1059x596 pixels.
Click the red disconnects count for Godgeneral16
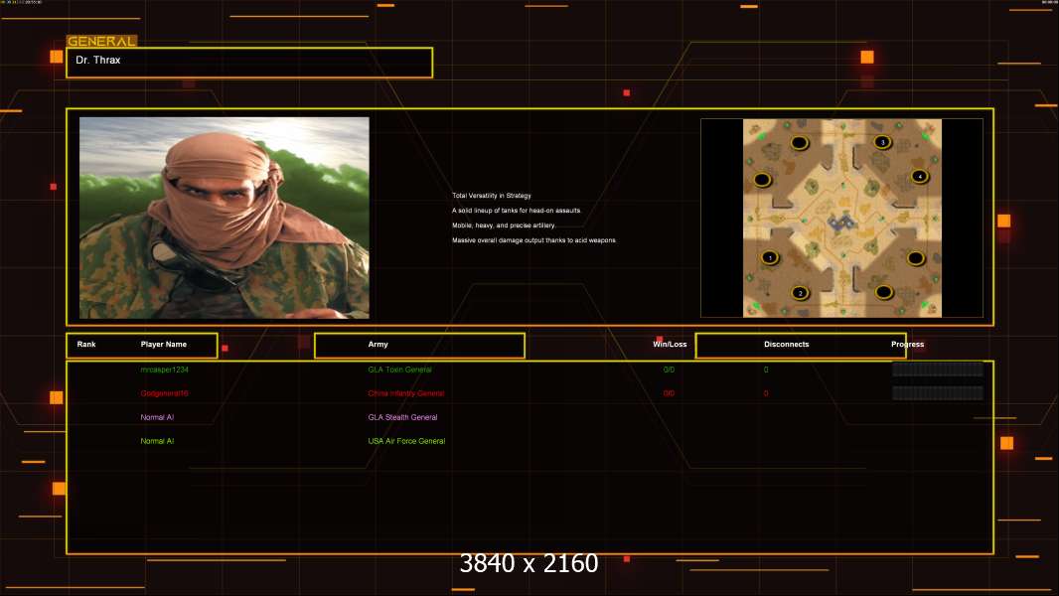pos(766,393)
